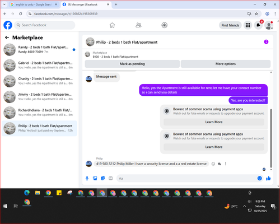React to Philip's message with emoji icon
The image size is (280, 224).
213,164
